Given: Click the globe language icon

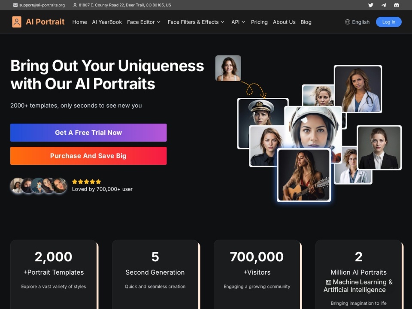Looking at the screenshot, I should [x=347, y=22].
